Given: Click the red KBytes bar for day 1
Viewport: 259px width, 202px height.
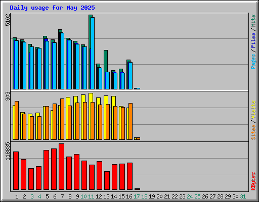Looking at the screenshot, I should 16,171.
